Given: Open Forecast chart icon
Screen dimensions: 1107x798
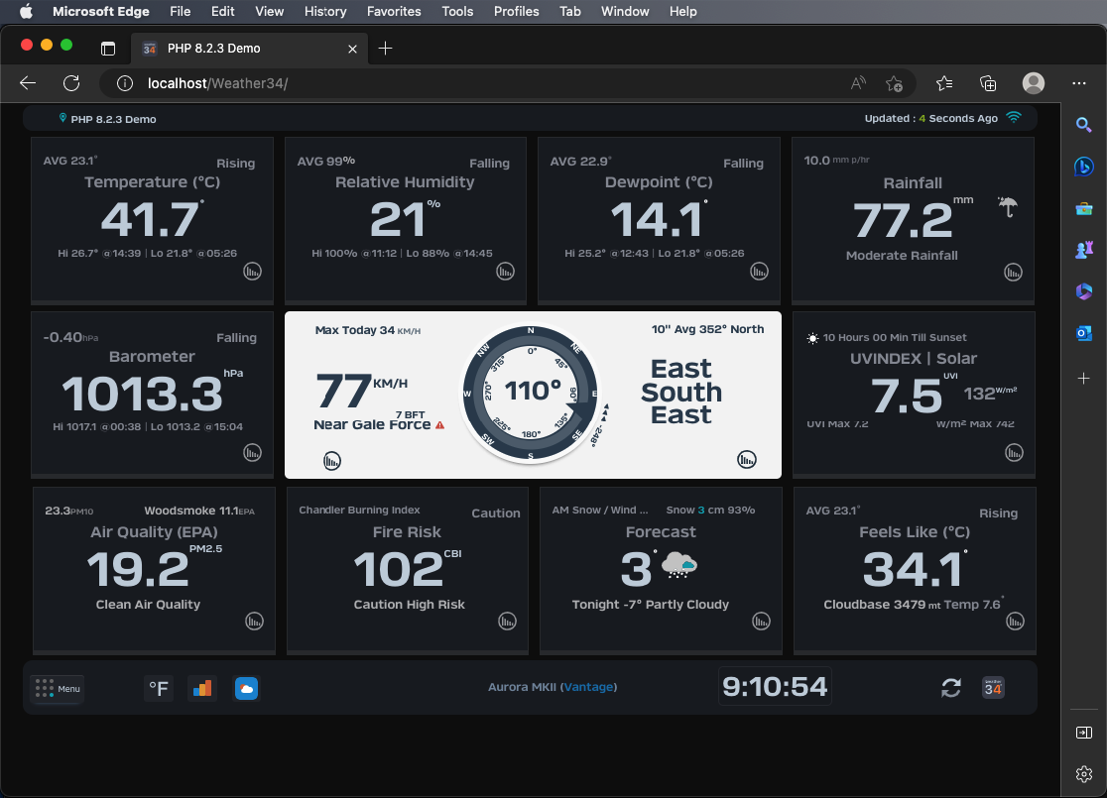Looking at the screenshot, I should click(761, 621).
